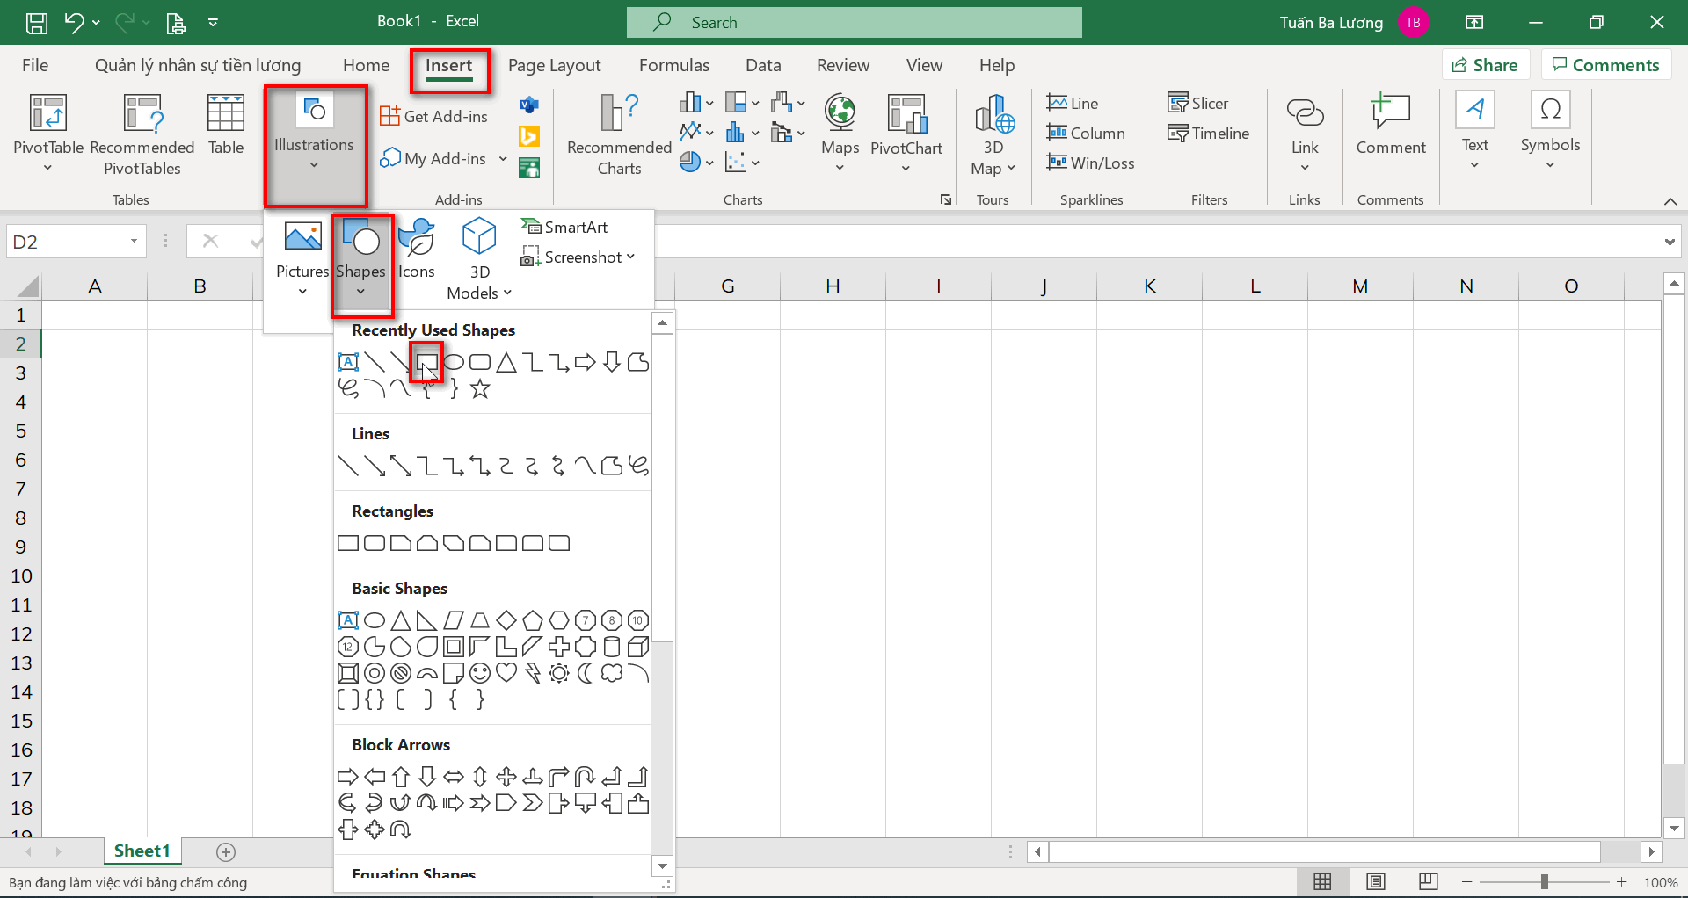Select the Sheet1 tab

point(142,851)
